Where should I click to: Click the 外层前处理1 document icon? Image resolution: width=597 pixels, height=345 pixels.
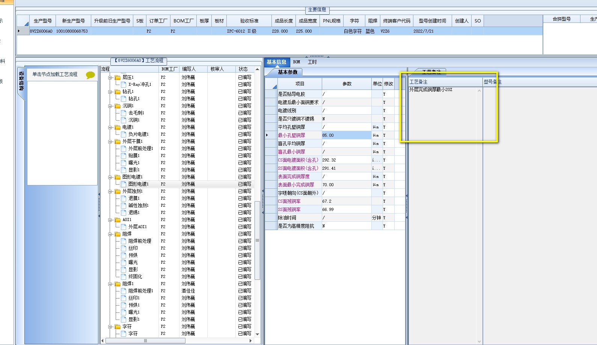pos(124,149)
